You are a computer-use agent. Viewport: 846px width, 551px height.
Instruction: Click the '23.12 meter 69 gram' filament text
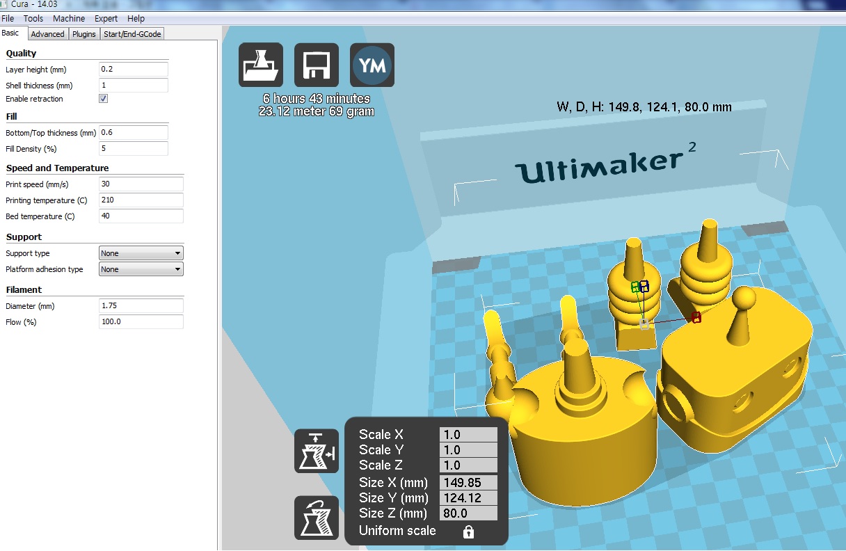[x=317, y=111]
